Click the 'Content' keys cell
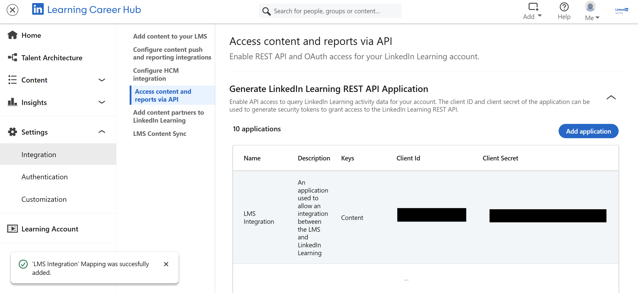The image size is (638, 293). [x=352, y=218]
